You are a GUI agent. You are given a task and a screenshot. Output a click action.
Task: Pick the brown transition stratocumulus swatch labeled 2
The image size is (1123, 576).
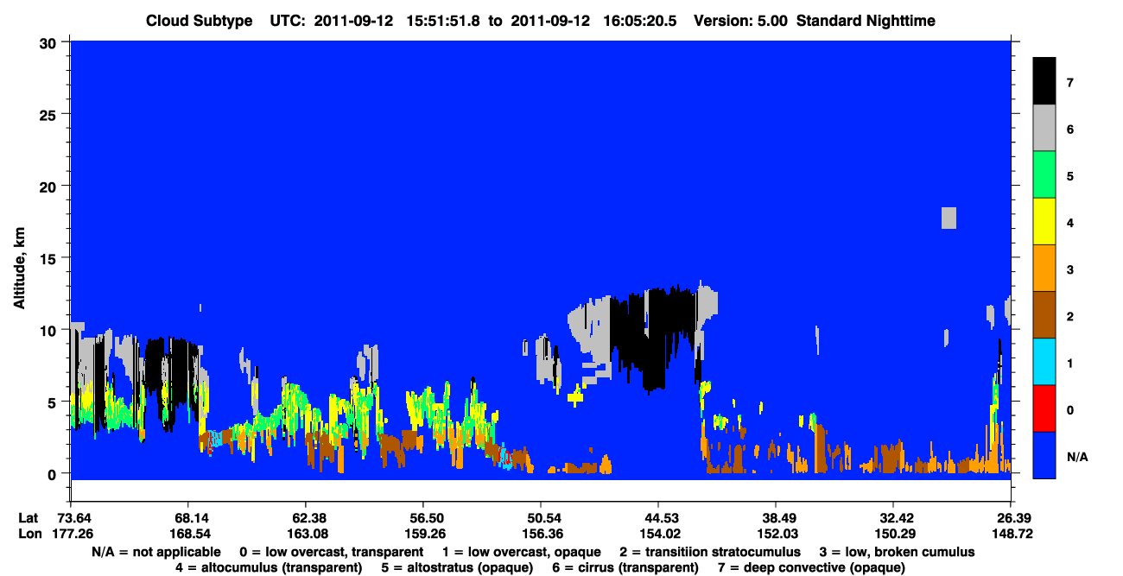coord(1044,314)
